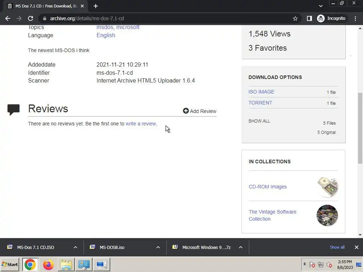Click the scrollbar down arrow

pyautogui.click(x=360, y=235)
